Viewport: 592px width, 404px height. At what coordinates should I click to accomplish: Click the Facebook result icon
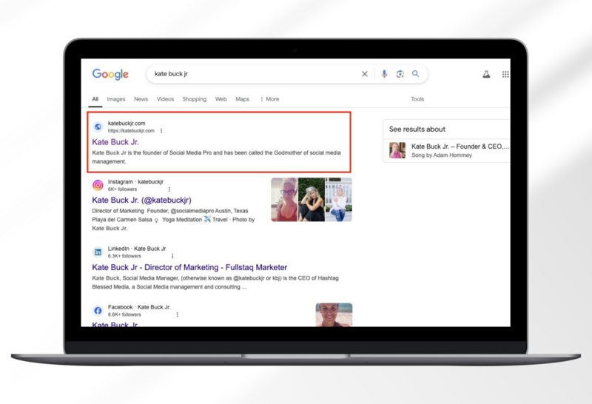pos(98,310)
